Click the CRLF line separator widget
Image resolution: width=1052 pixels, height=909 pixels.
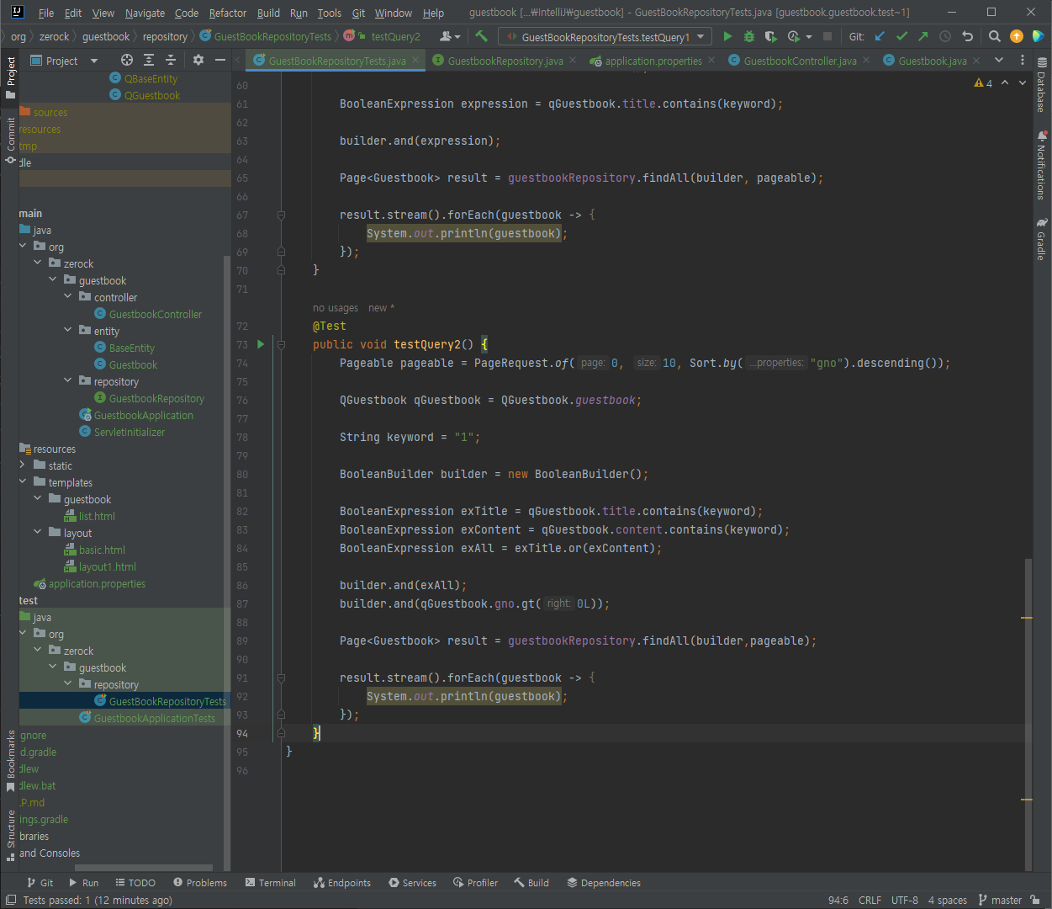click(870, 900)
